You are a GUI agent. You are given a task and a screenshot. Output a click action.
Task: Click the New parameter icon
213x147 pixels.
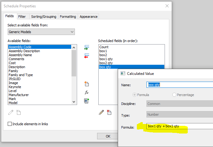tap(87, 84)
